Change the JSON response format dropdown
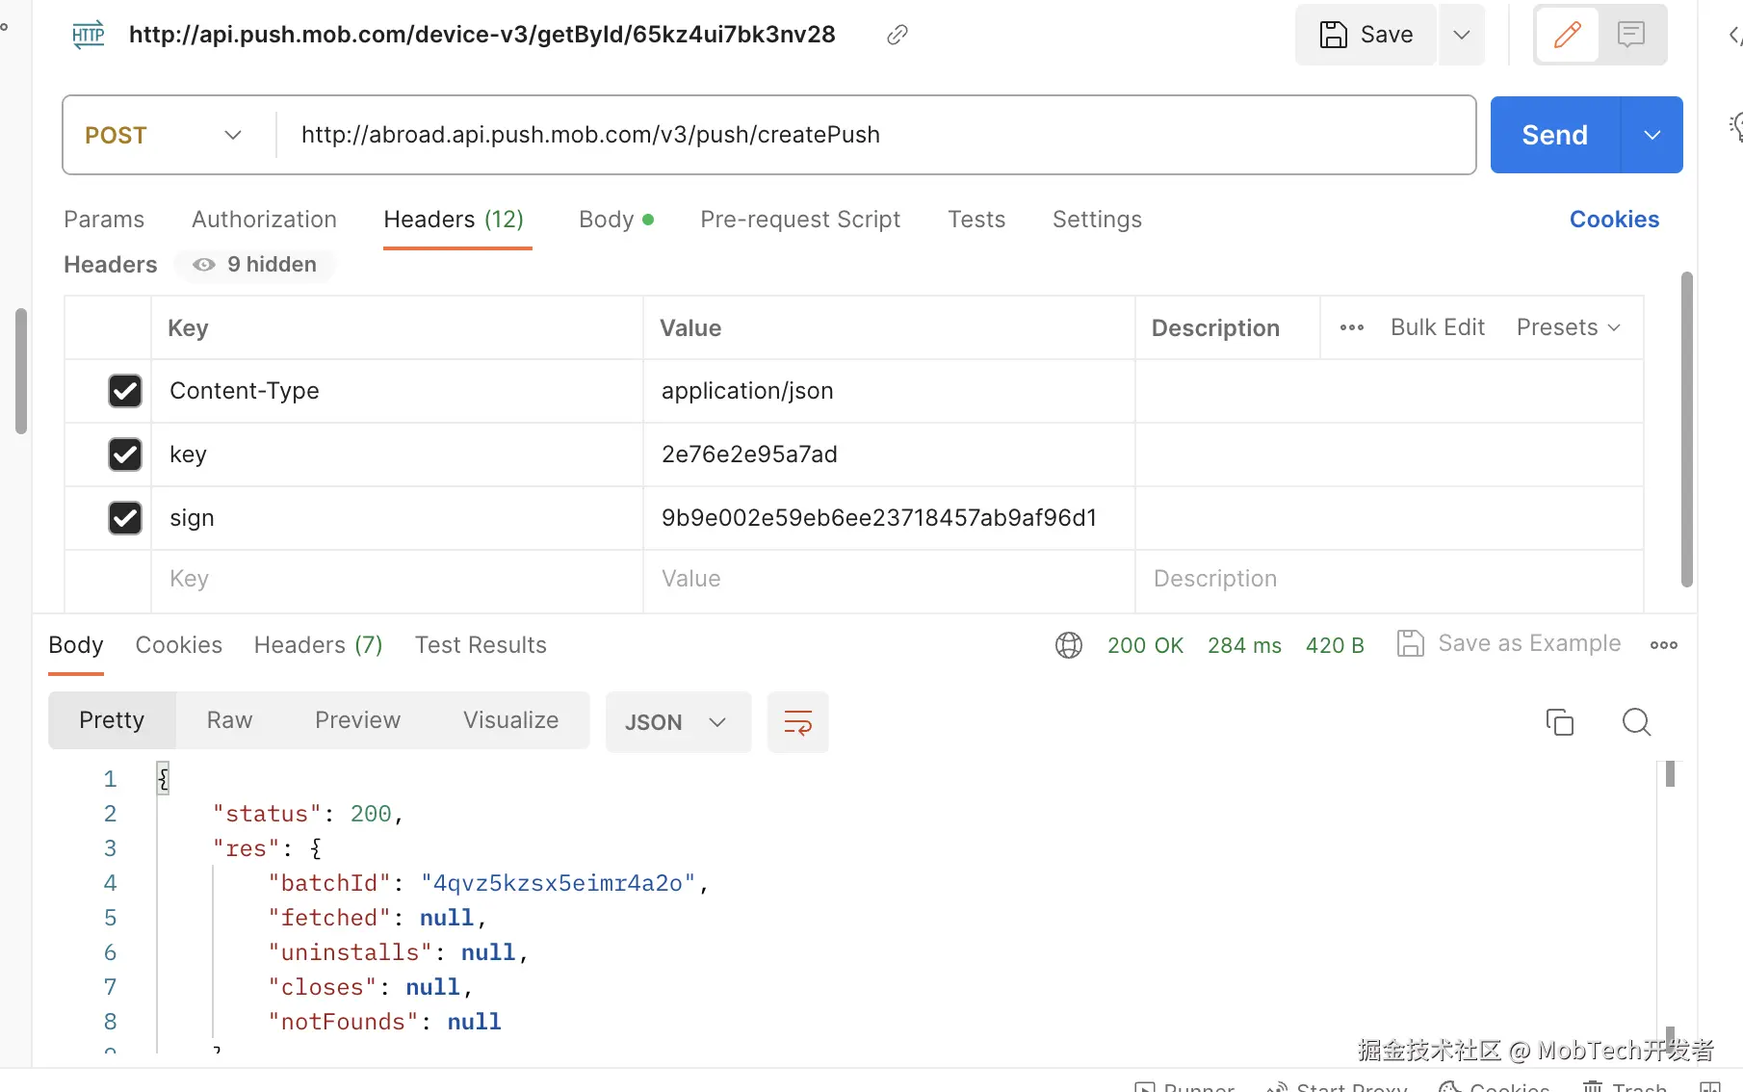1743x1092 pixels. (x=676, y=722)
